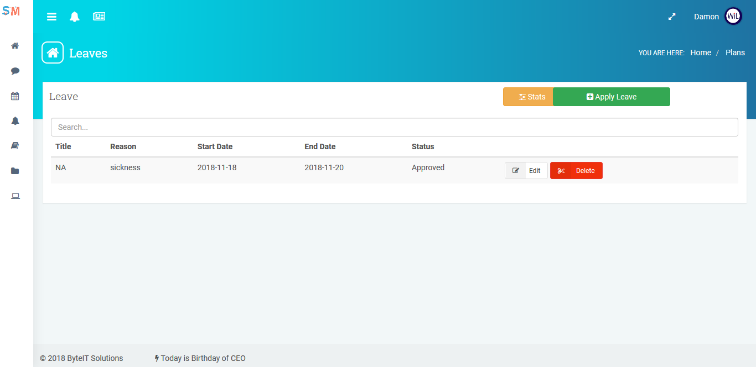Open the chat bubble icon in sidebar
The image size is (756, 367).
click(15, 71)
